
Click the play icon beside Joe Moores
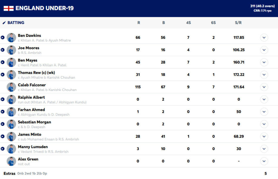pyautogui.click(x=3, y=50)
